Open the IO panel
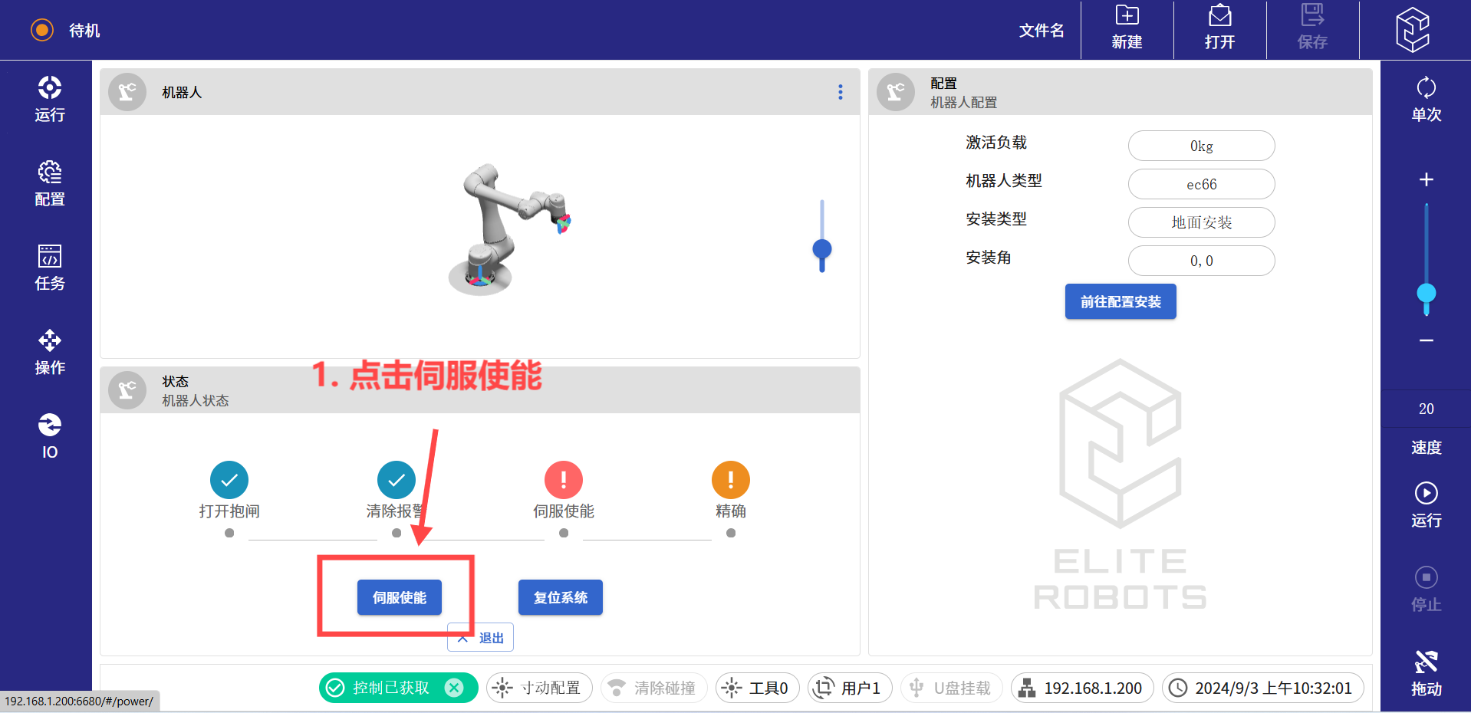Viewport: 1471px width, 713px height. 50,436
